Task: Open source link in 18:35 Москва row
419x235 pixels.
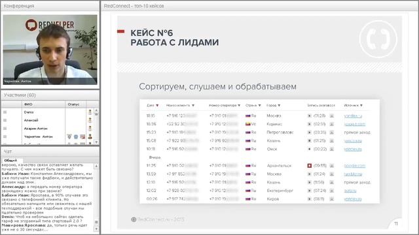Action: tap(353, 116)
